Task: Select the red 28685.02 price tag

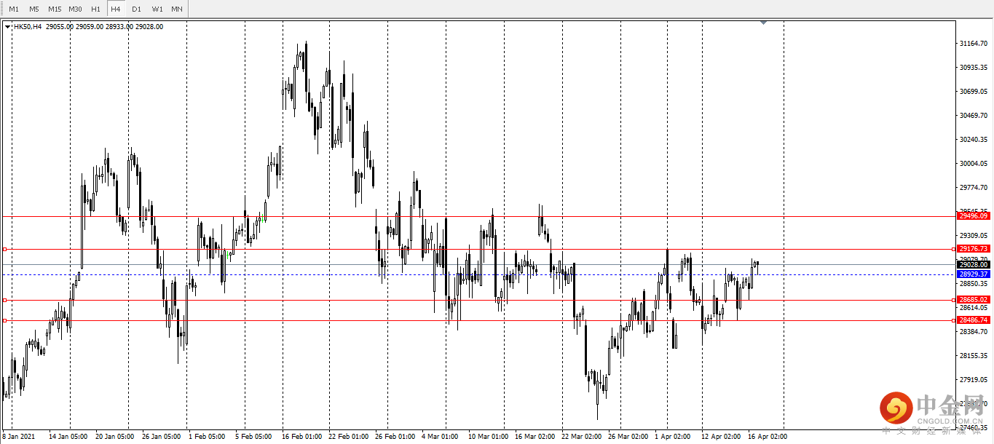Action: pyautogui.click(x=974, y=300)
